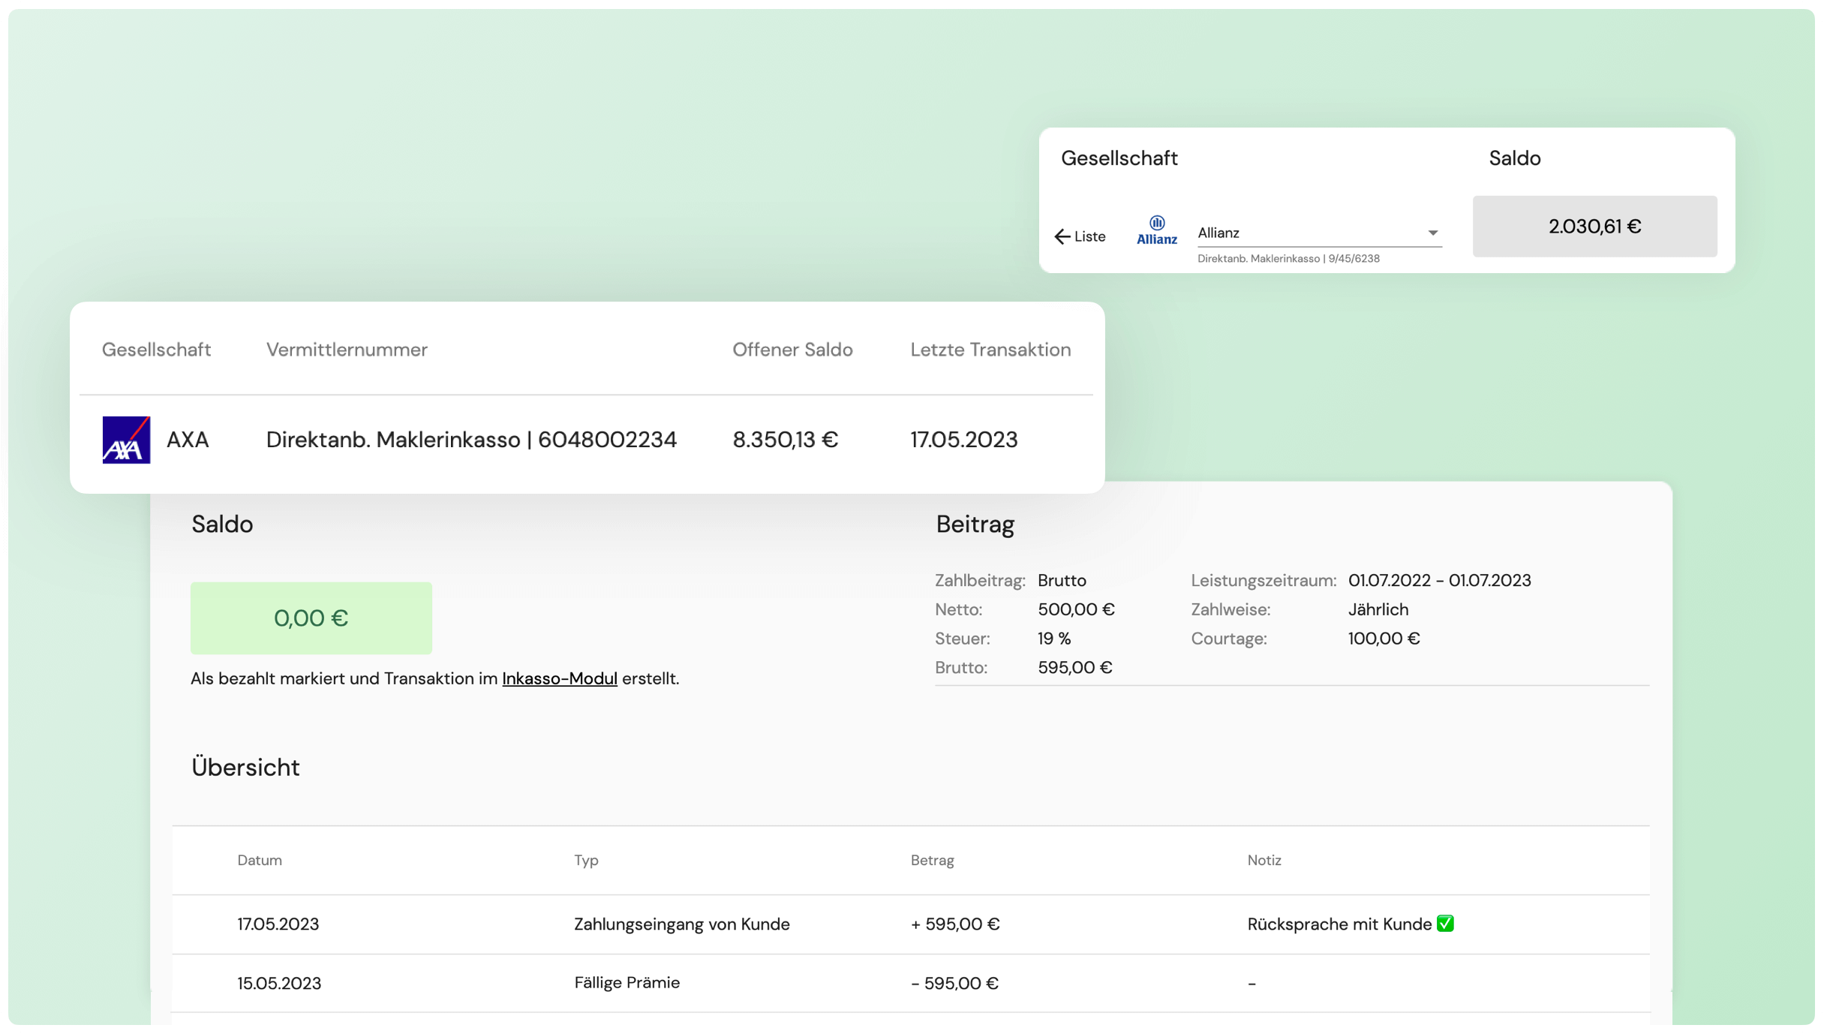The image size is (1824, 1034).
Task: Click the 2.030,61 € Saldo box
Action: pos(1594,227)
